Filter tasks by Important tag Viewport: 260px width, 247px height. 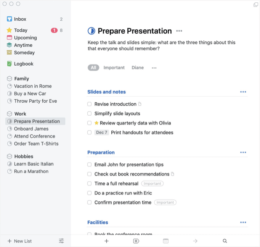point(114,68)
